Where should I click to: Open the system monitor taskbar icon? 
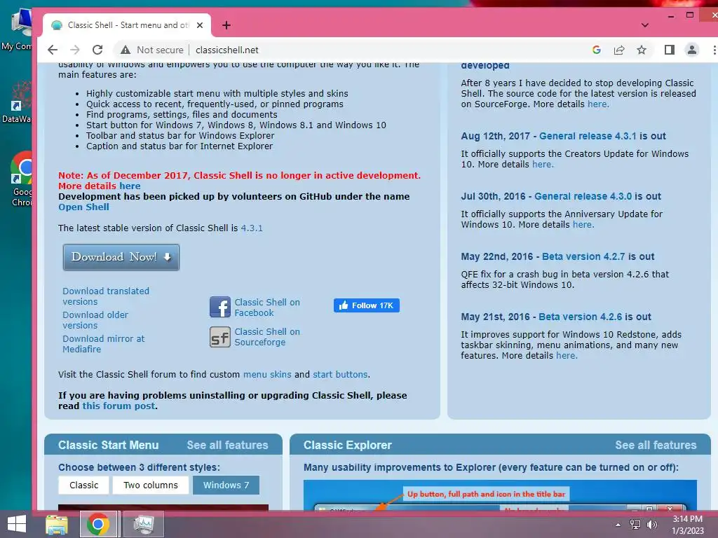[x=143, y=524]
